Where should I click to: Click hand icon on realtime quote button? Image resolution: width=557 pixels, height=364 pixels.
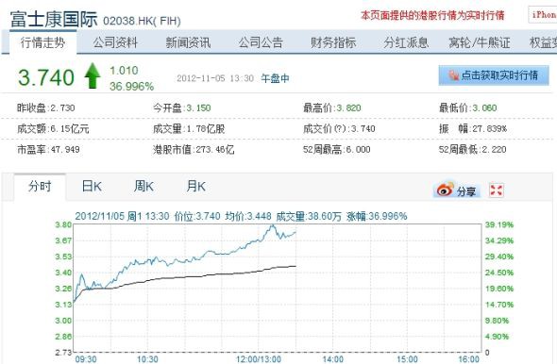[453, 75]
